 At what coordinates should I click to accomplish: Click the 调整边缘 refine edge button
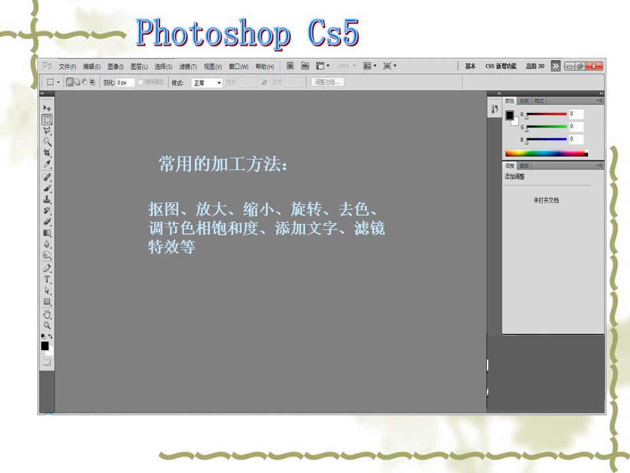(326, 82)
